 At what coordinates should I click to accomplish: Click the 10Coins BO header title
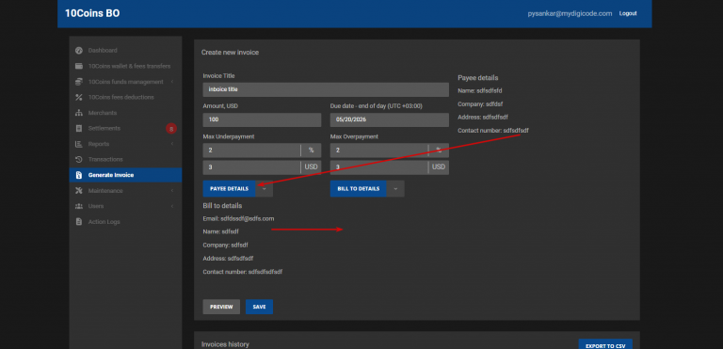pos(92,13)
